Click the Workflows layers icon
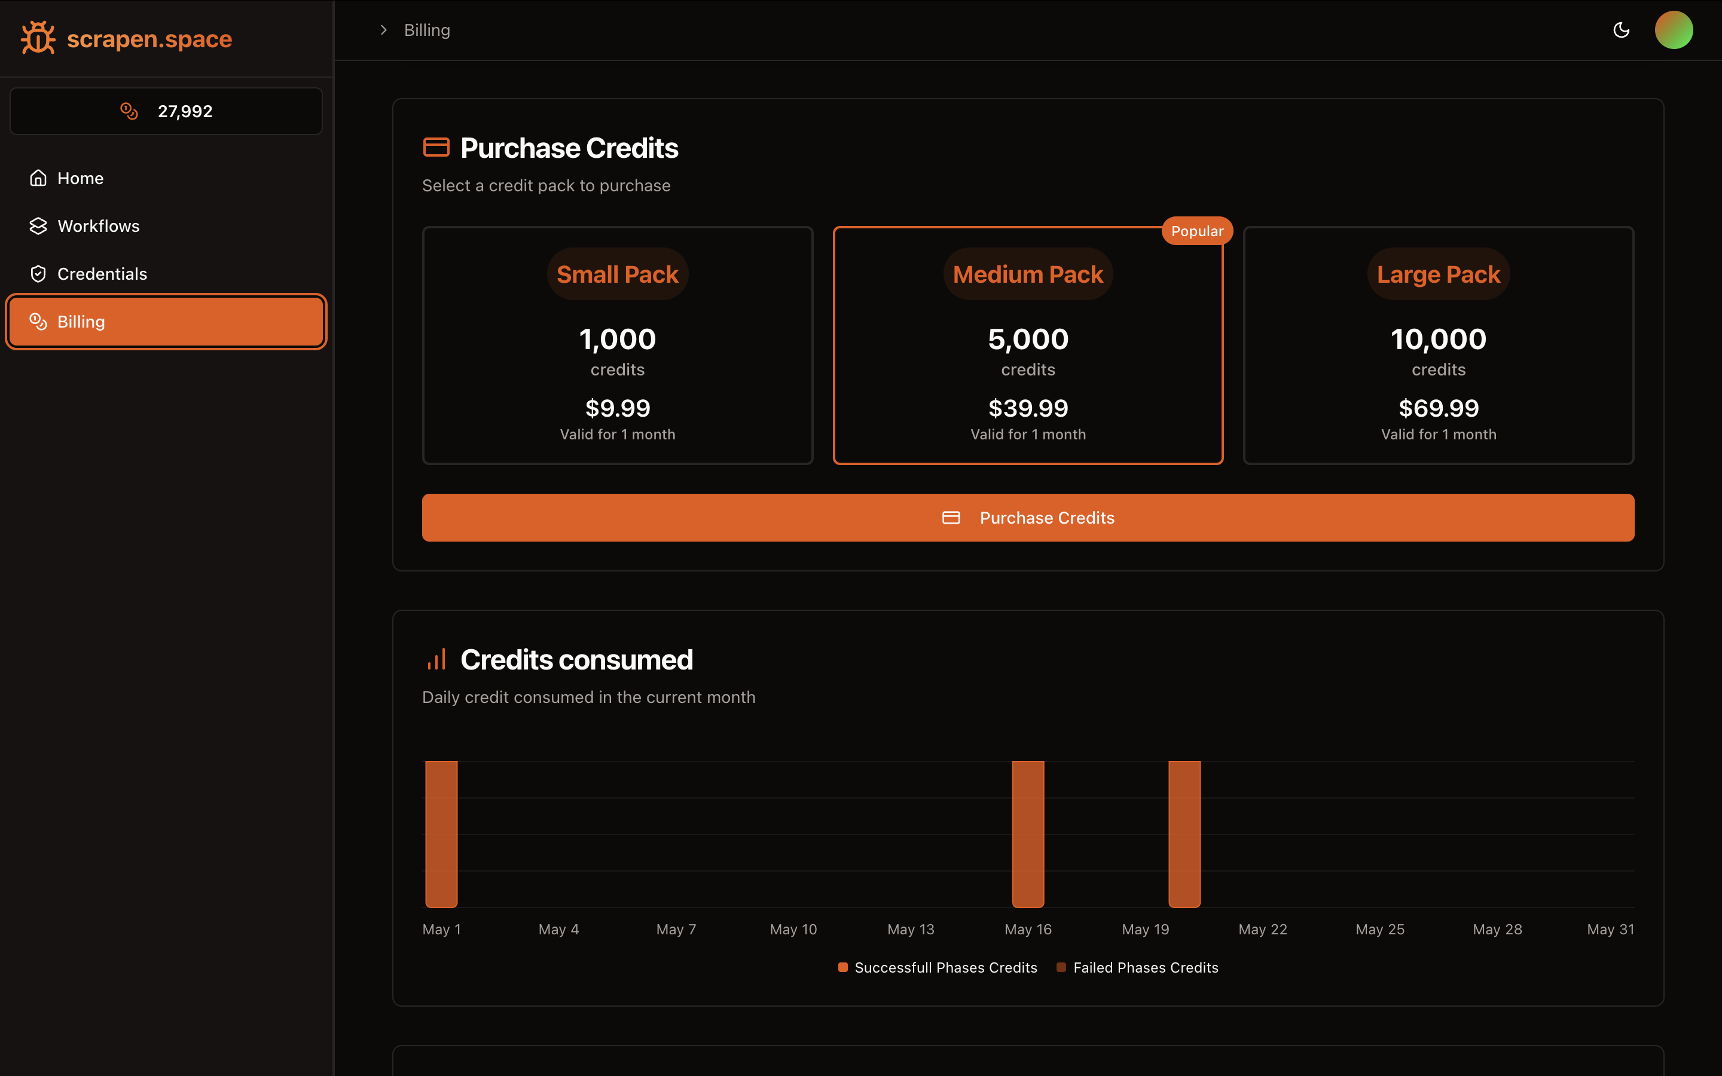 (38, 225)
